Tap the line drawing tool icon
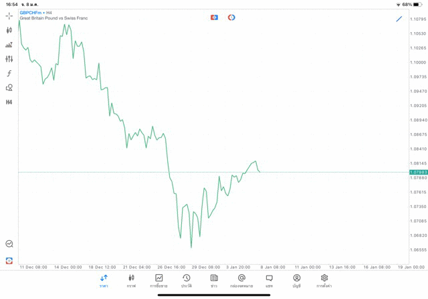Viewport: 428px width, 299px height. click(399, 19)
